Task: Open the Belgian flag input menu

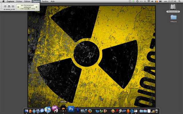Action: tap(156, 1)
